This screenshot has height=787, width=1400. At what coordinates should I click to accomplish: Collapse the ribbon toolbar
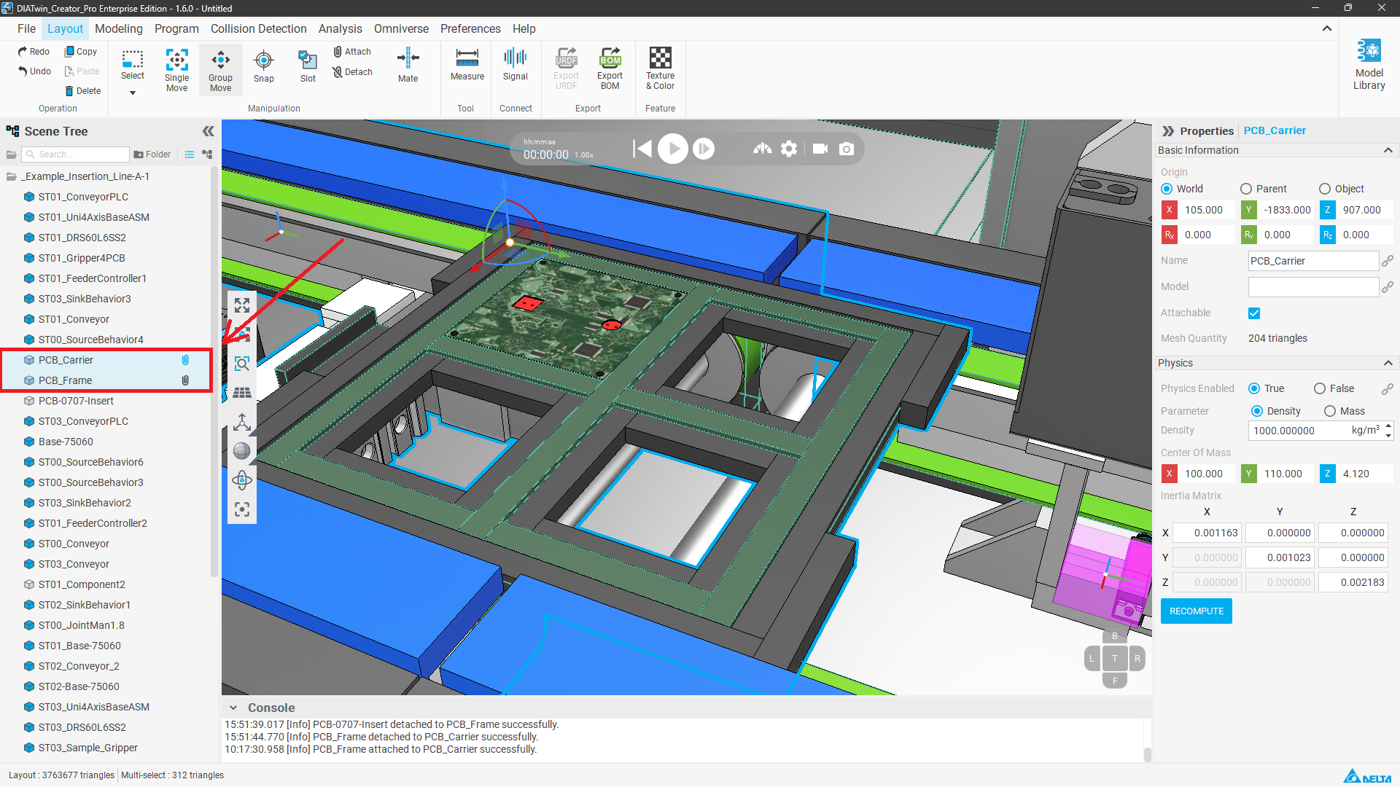1327,28
